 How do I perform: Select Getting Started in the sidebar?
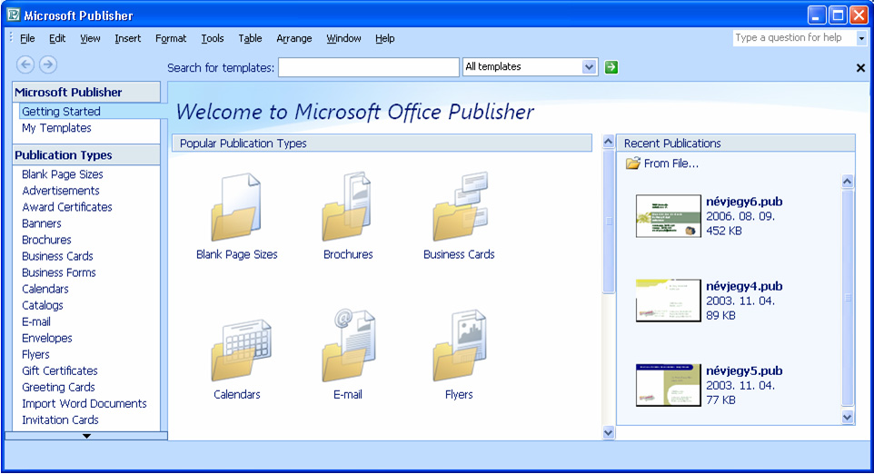coord(61,112)
